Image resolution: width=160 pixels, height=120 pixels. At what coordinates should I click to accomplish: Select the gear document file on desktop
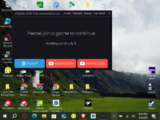pos(104,5)
